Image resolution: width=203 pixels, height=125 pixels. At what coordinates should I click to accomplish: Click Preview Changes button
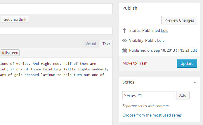click(179, 20)
